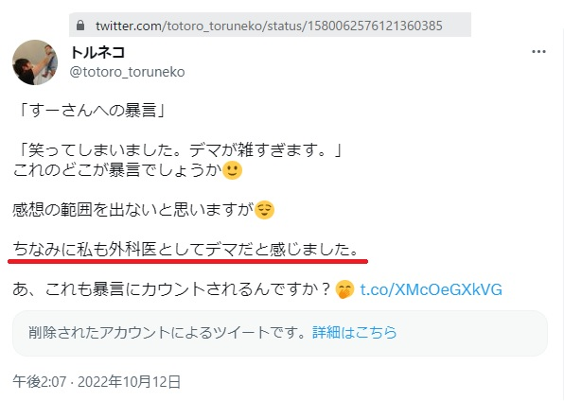Screen dimensions: 564x401
Task: Click the twitter.com URL address field
Action: tap(270, 26)
